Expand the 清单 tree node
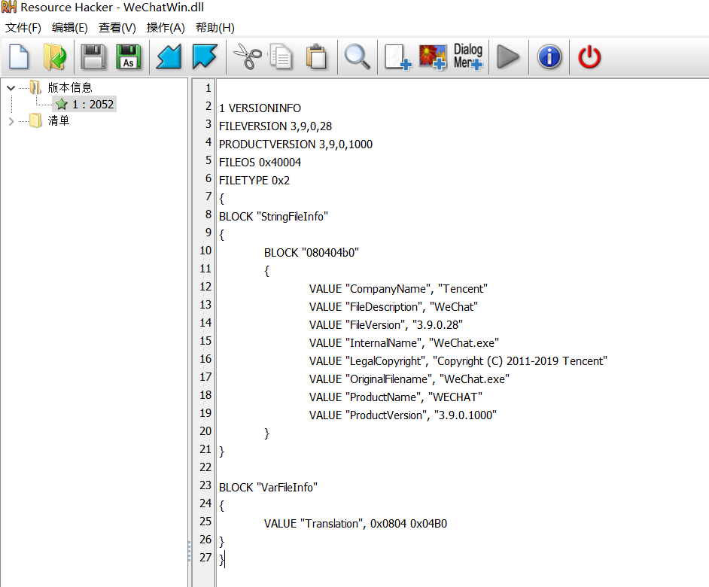709x587 pixels. (11, 121)
